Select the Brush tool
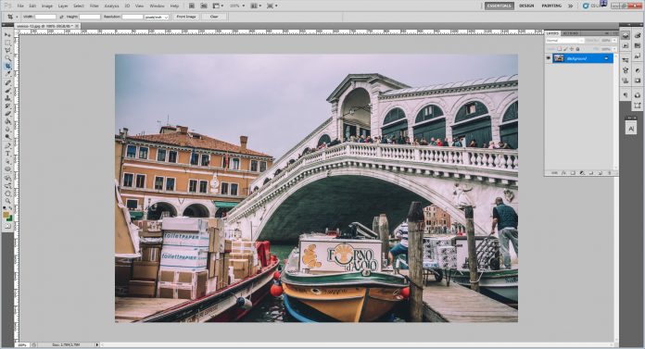The width and height of the screenshot is (645, 349). point(7,91)
